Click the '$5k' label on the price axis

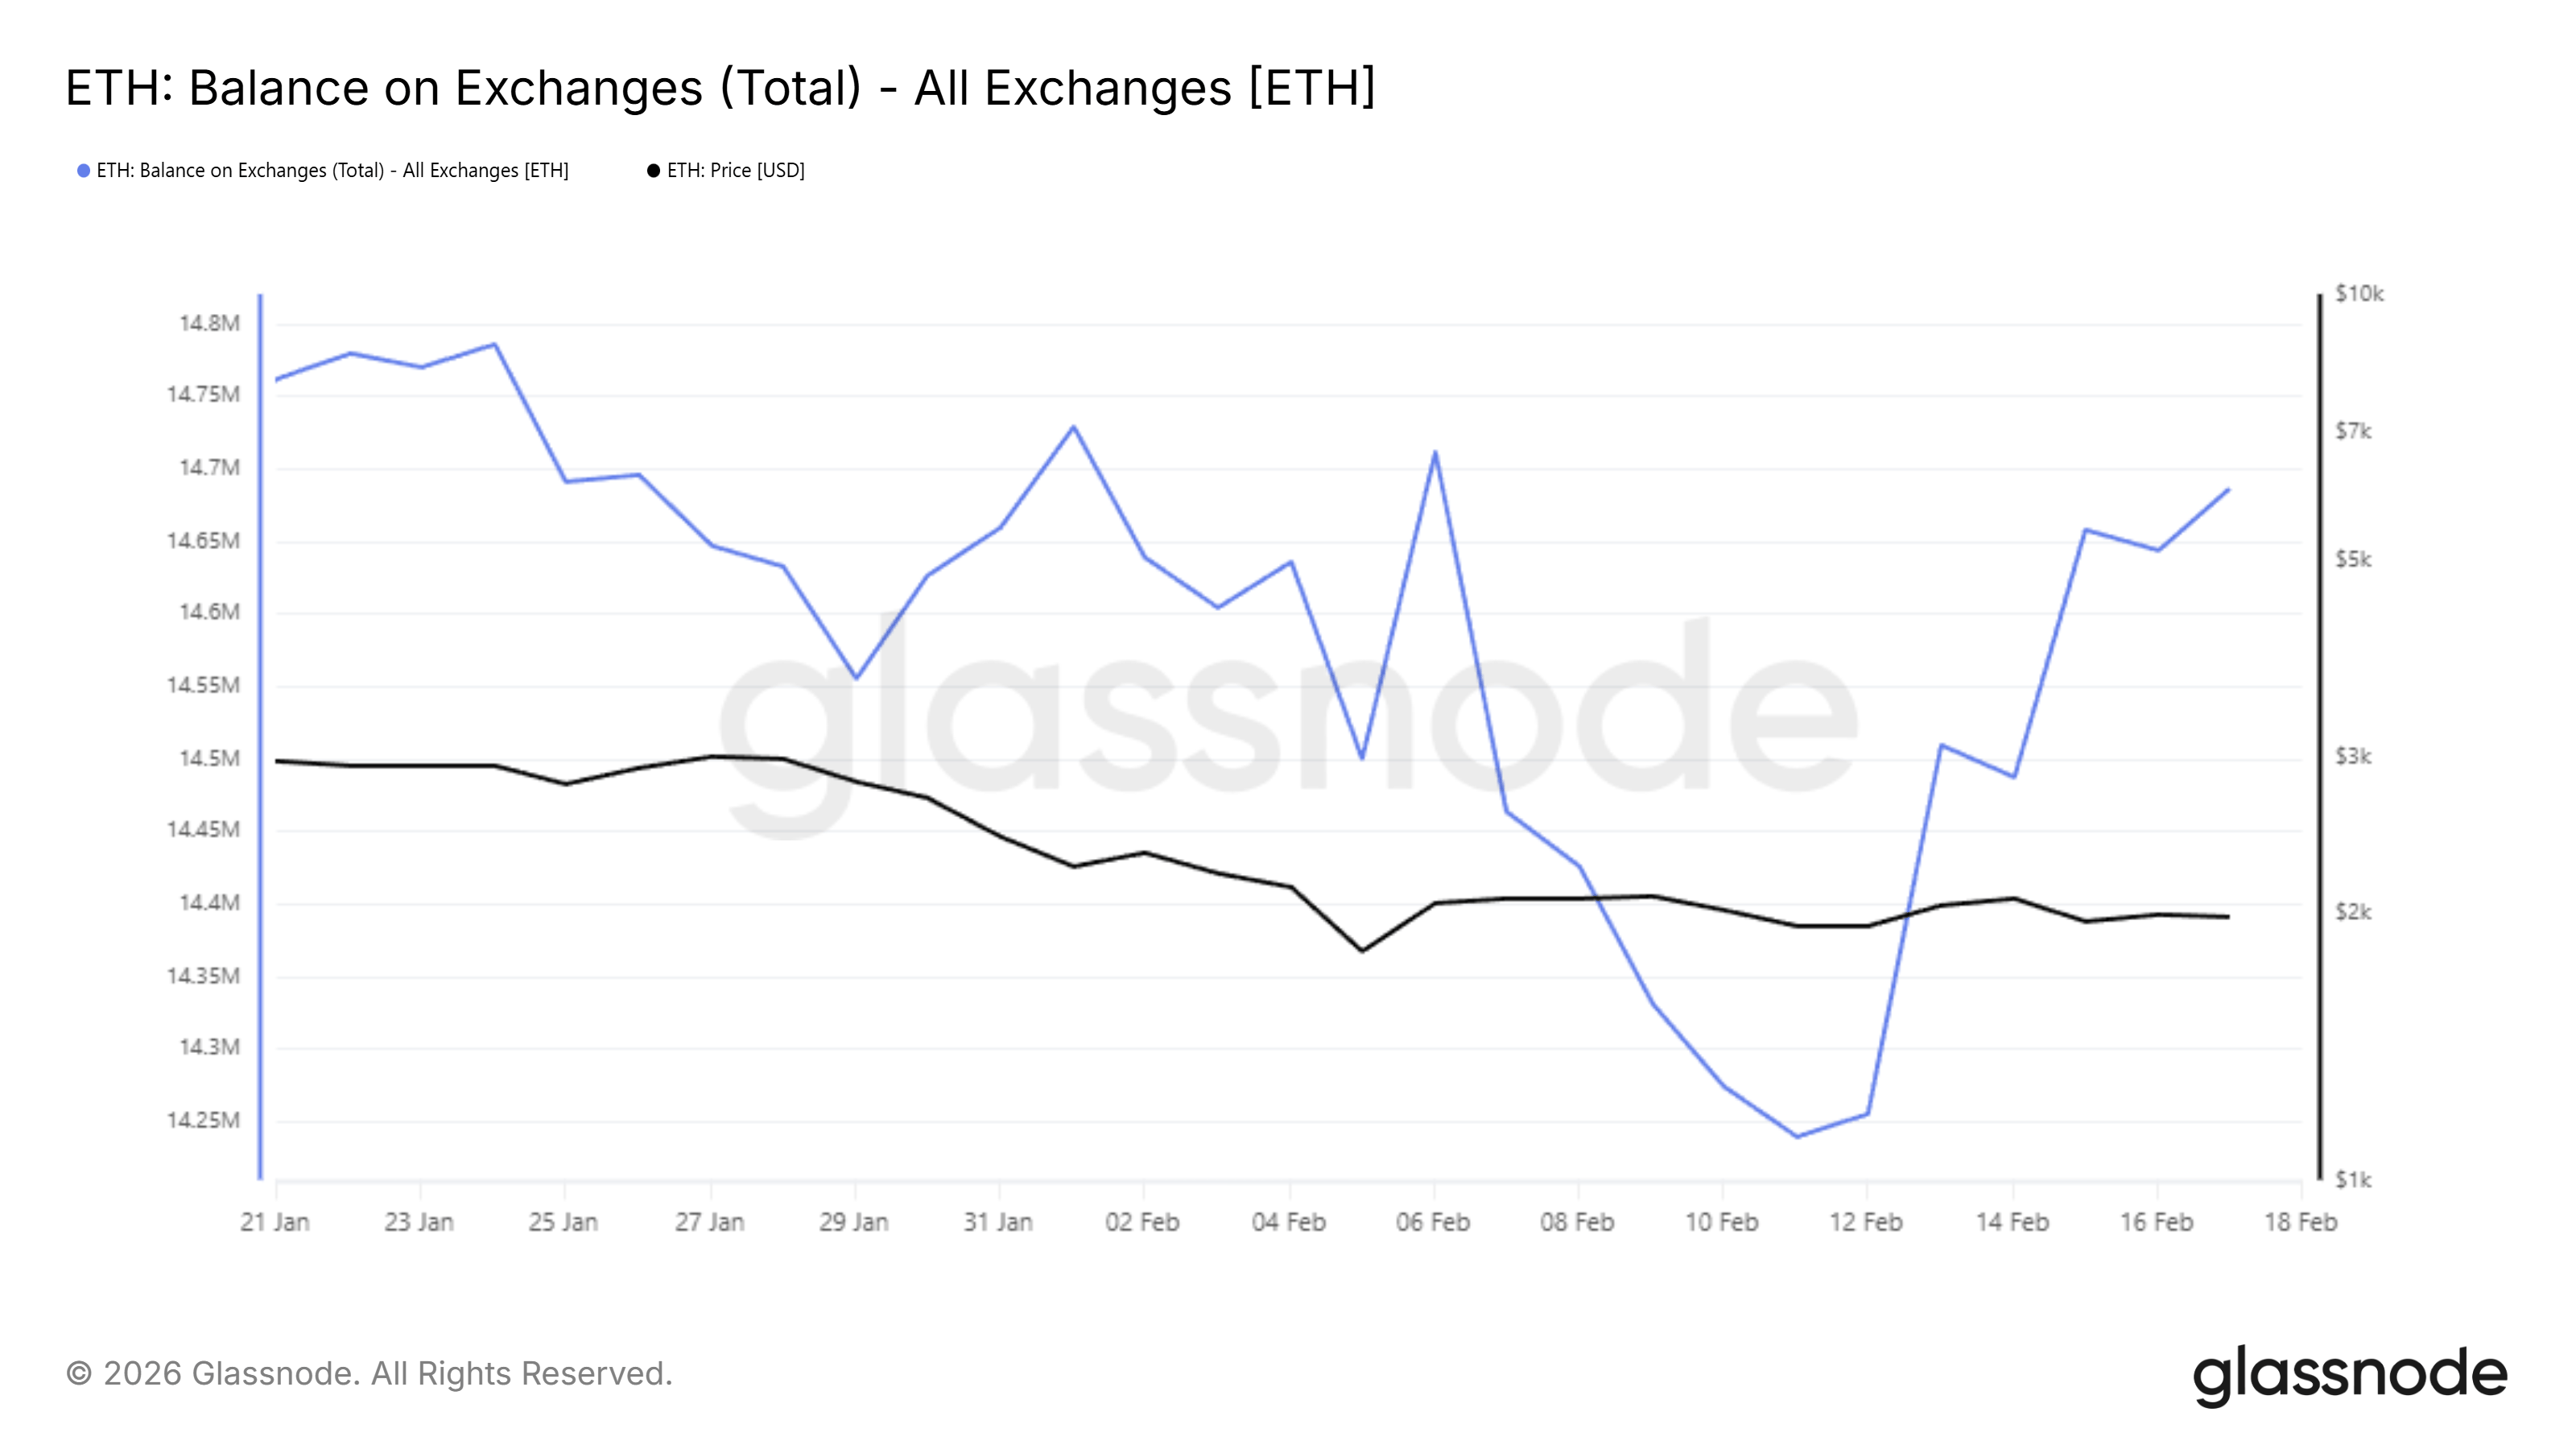pos(2353,560)
